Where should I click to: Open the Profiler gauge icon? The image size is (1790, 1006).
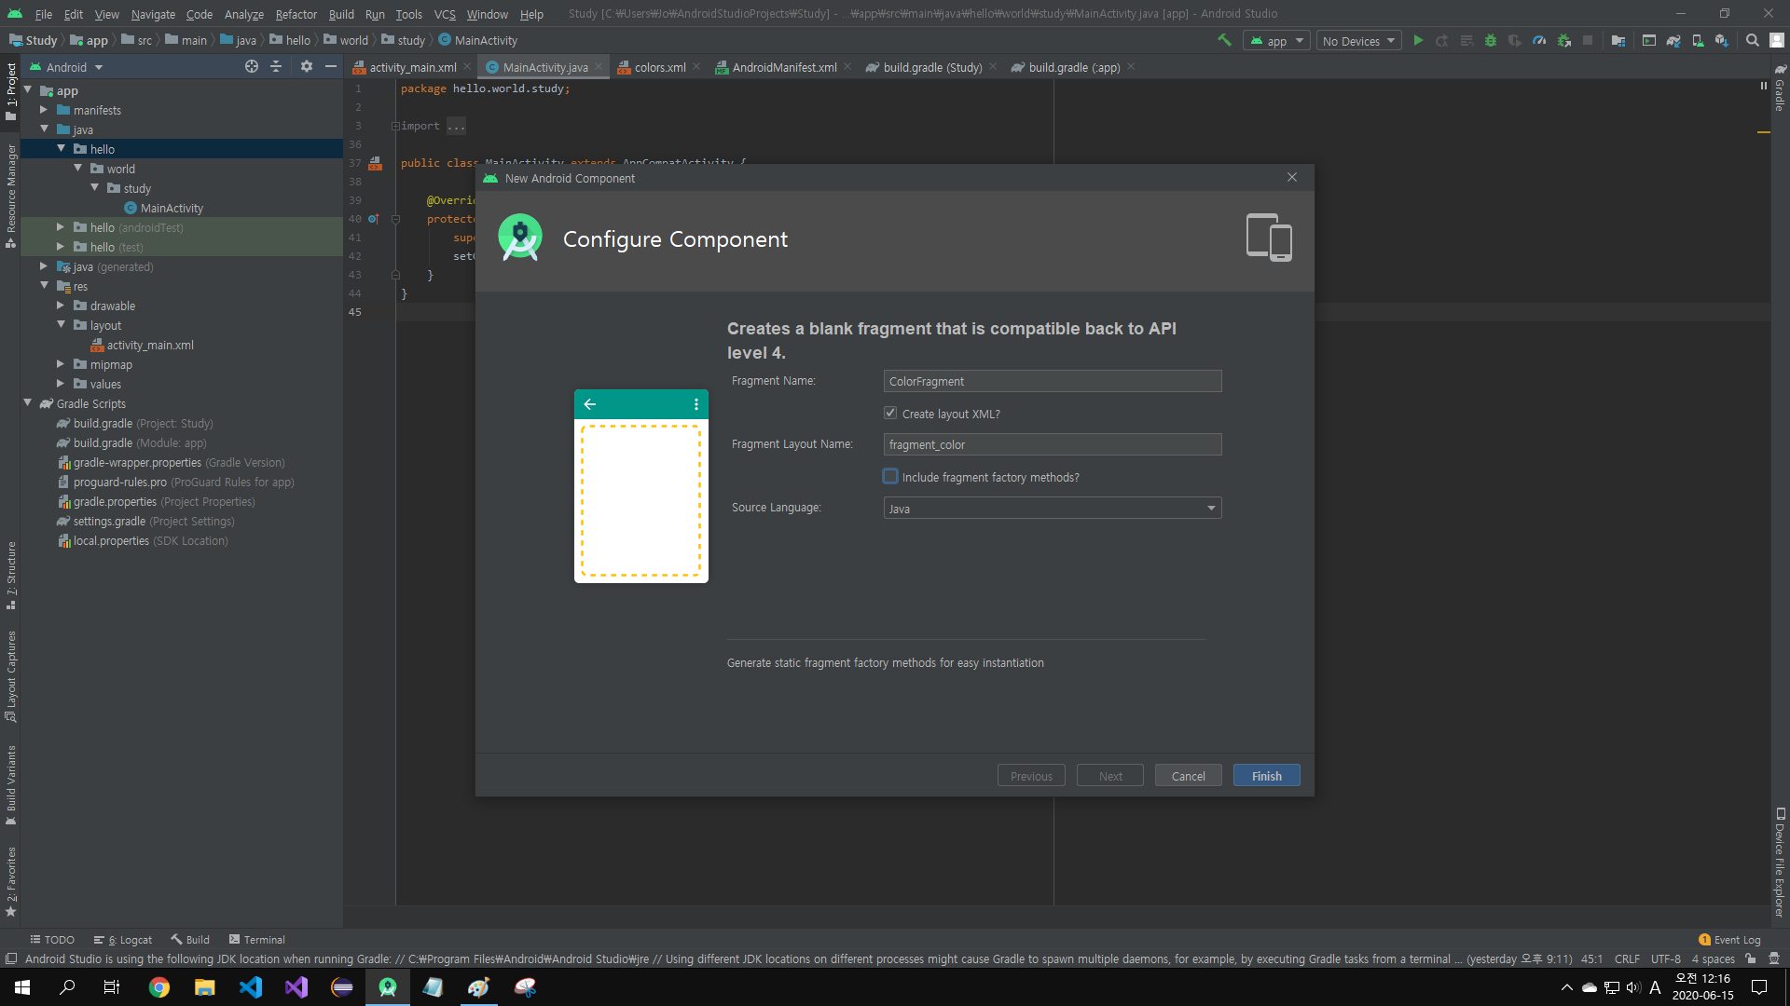1539,40
